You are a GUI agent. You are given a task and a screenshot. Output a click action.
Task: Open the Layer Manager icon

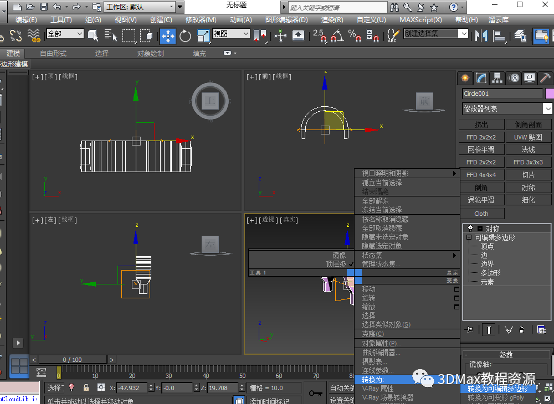click(x=520, y=35)
